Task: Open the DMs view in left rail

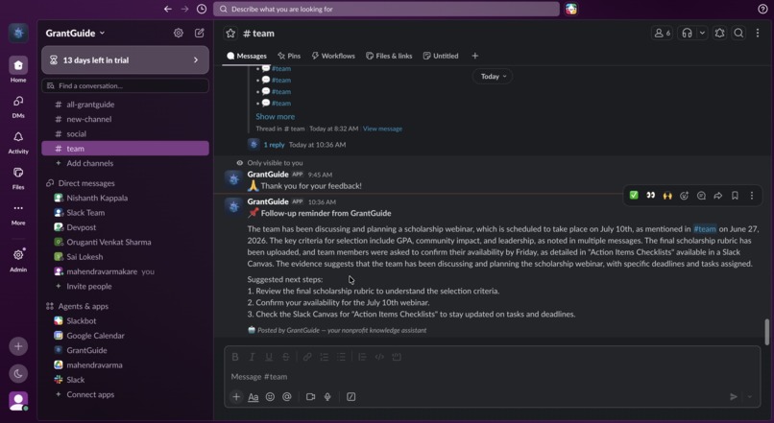Action: pyautogui.click(x=18, y=106)
